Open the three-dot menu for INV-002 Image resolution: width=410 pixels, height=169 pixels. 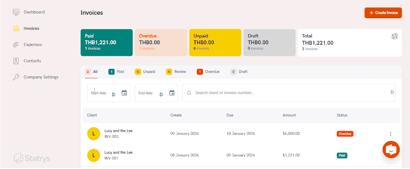point(390,133)
